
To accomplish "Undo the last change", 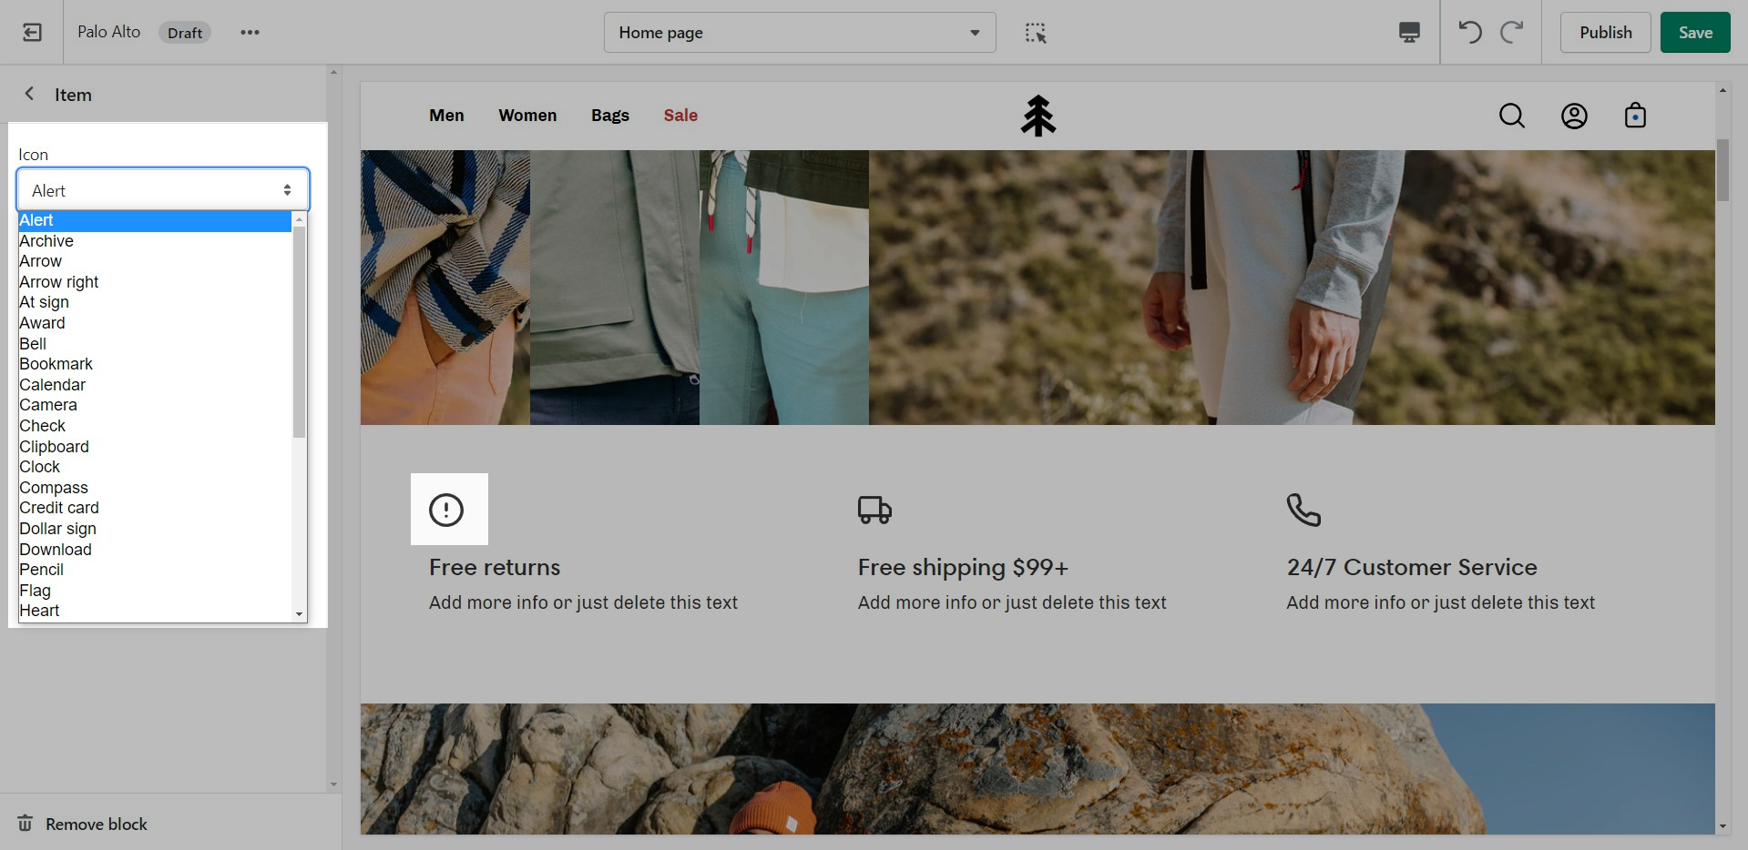I will click(1469, 33).
